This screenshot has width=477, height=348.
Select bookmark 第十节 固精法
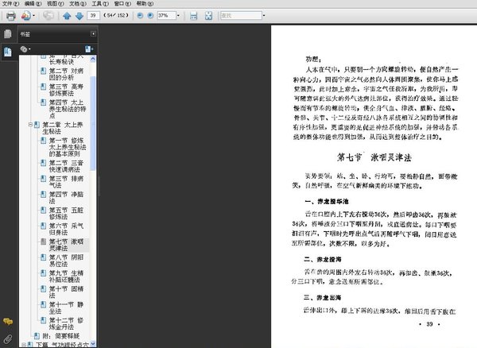pyautogui.click(x=66, y=292)
